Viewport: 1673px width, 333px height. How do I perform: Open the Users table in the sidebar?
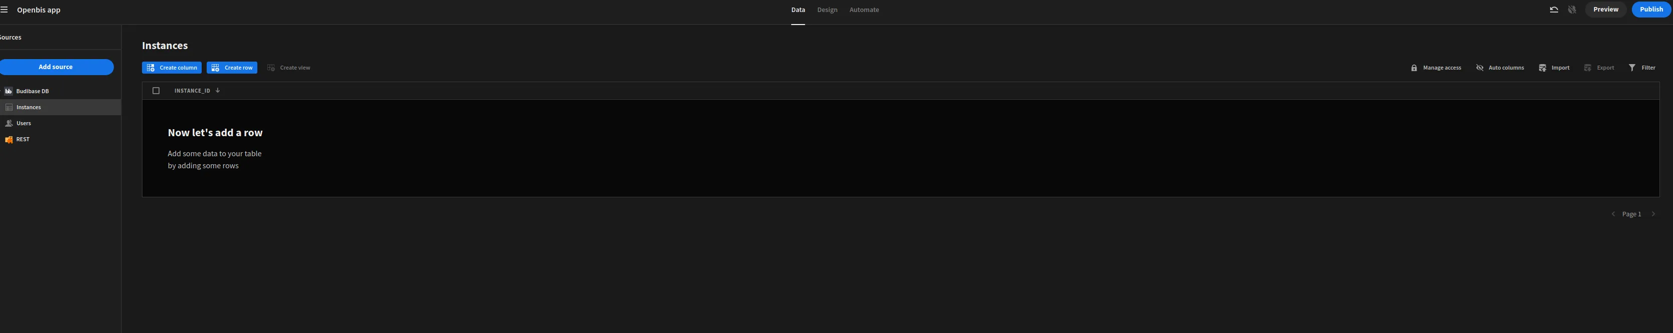click(60, 123)
